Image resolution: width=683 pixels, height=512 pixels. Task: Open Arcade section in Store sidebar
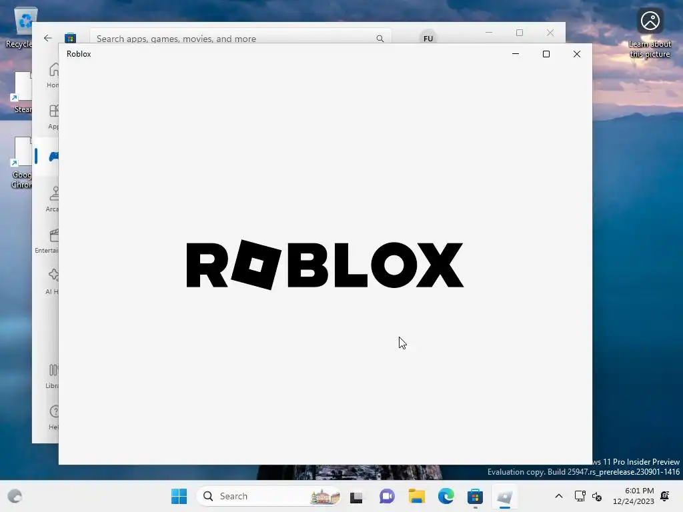click(52, 199)
